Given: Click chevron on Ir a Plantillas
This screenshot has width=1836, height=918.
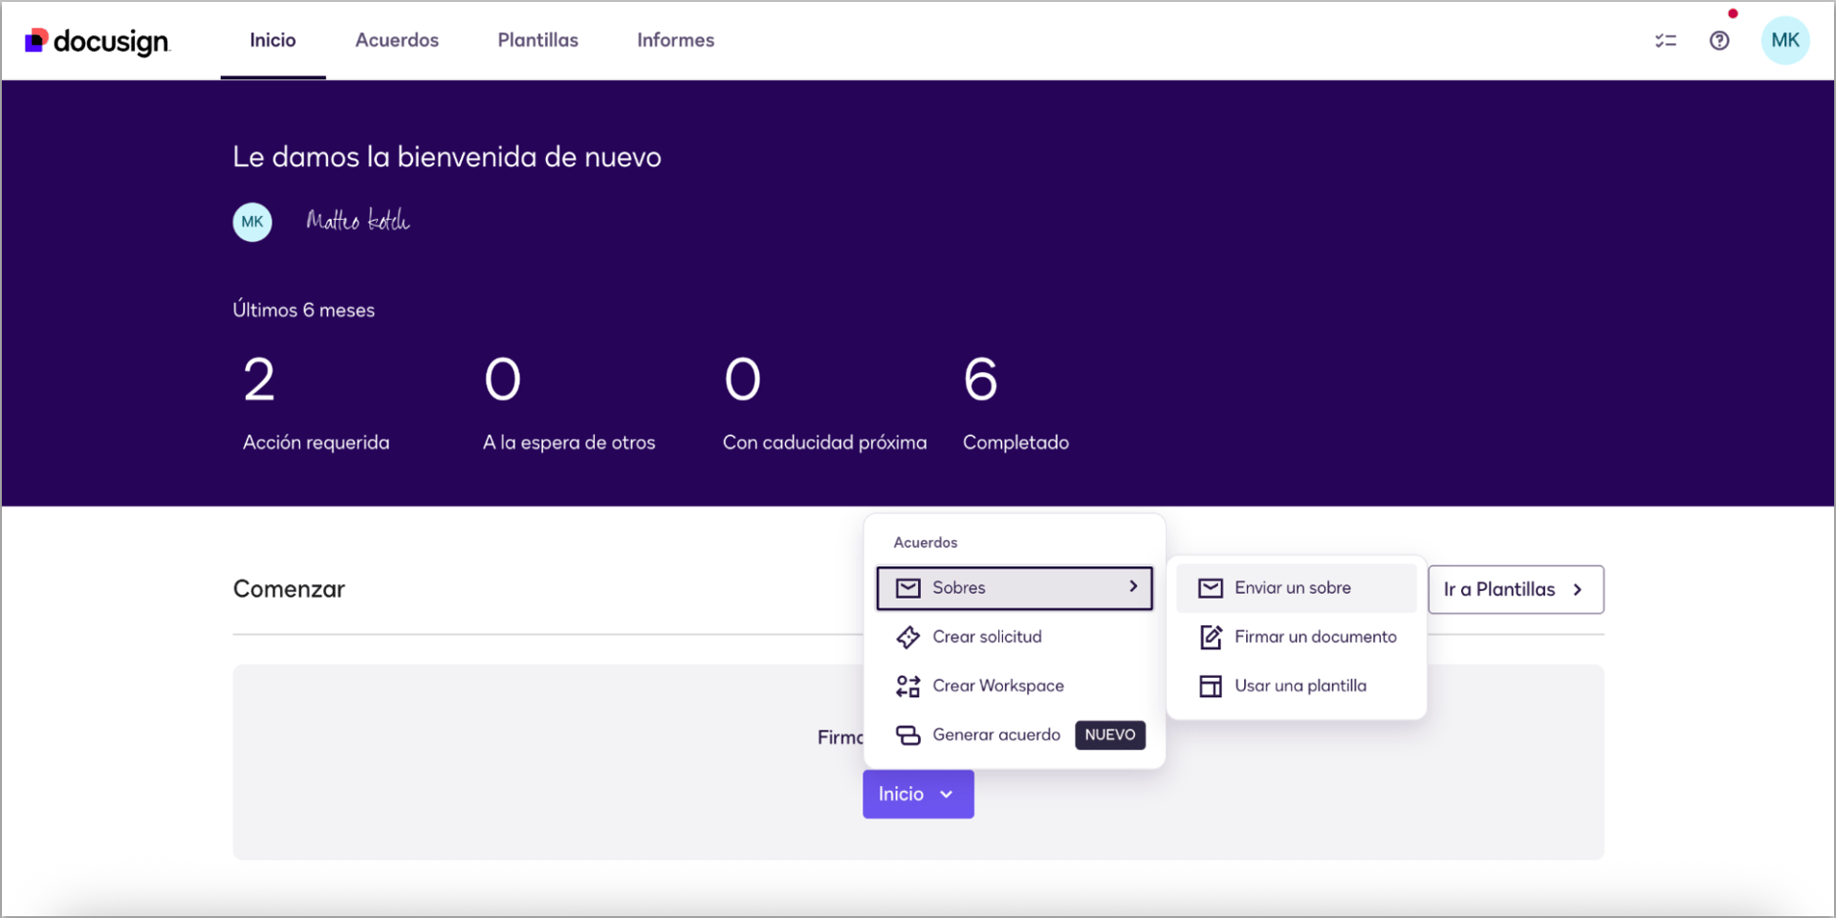Looking at the screenshot, I should [1578, 590].
